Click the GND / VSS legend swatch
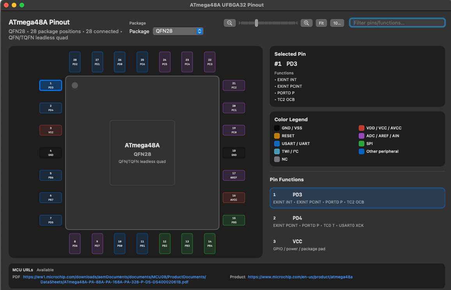This screenshot has width=451, height=290. [277, 128]
